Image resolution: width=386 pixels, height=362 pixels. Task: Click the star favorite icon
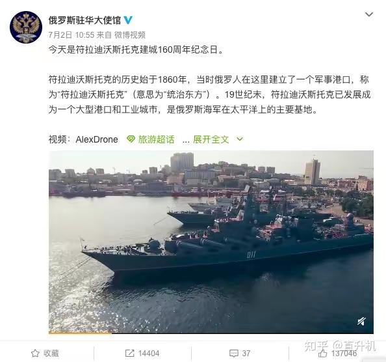(35, 353)
